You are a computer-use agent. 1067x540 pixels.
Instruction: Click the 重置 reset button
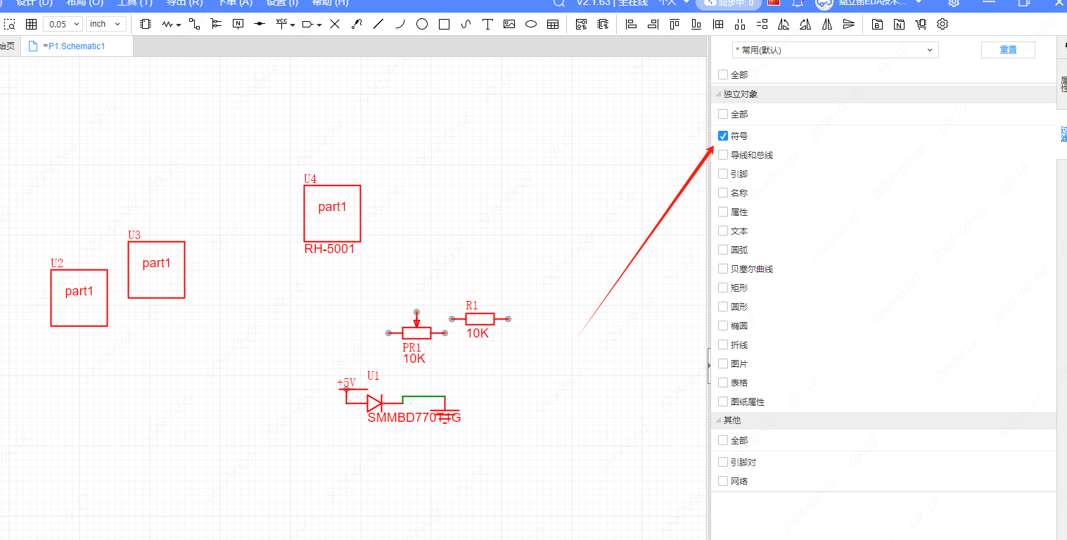(1008, 50)
